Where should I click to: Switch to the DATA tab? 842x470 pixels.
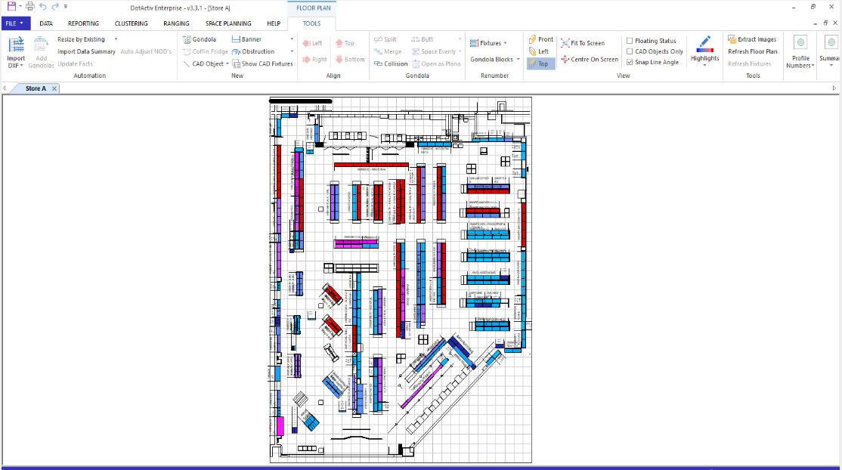[46, 23]
